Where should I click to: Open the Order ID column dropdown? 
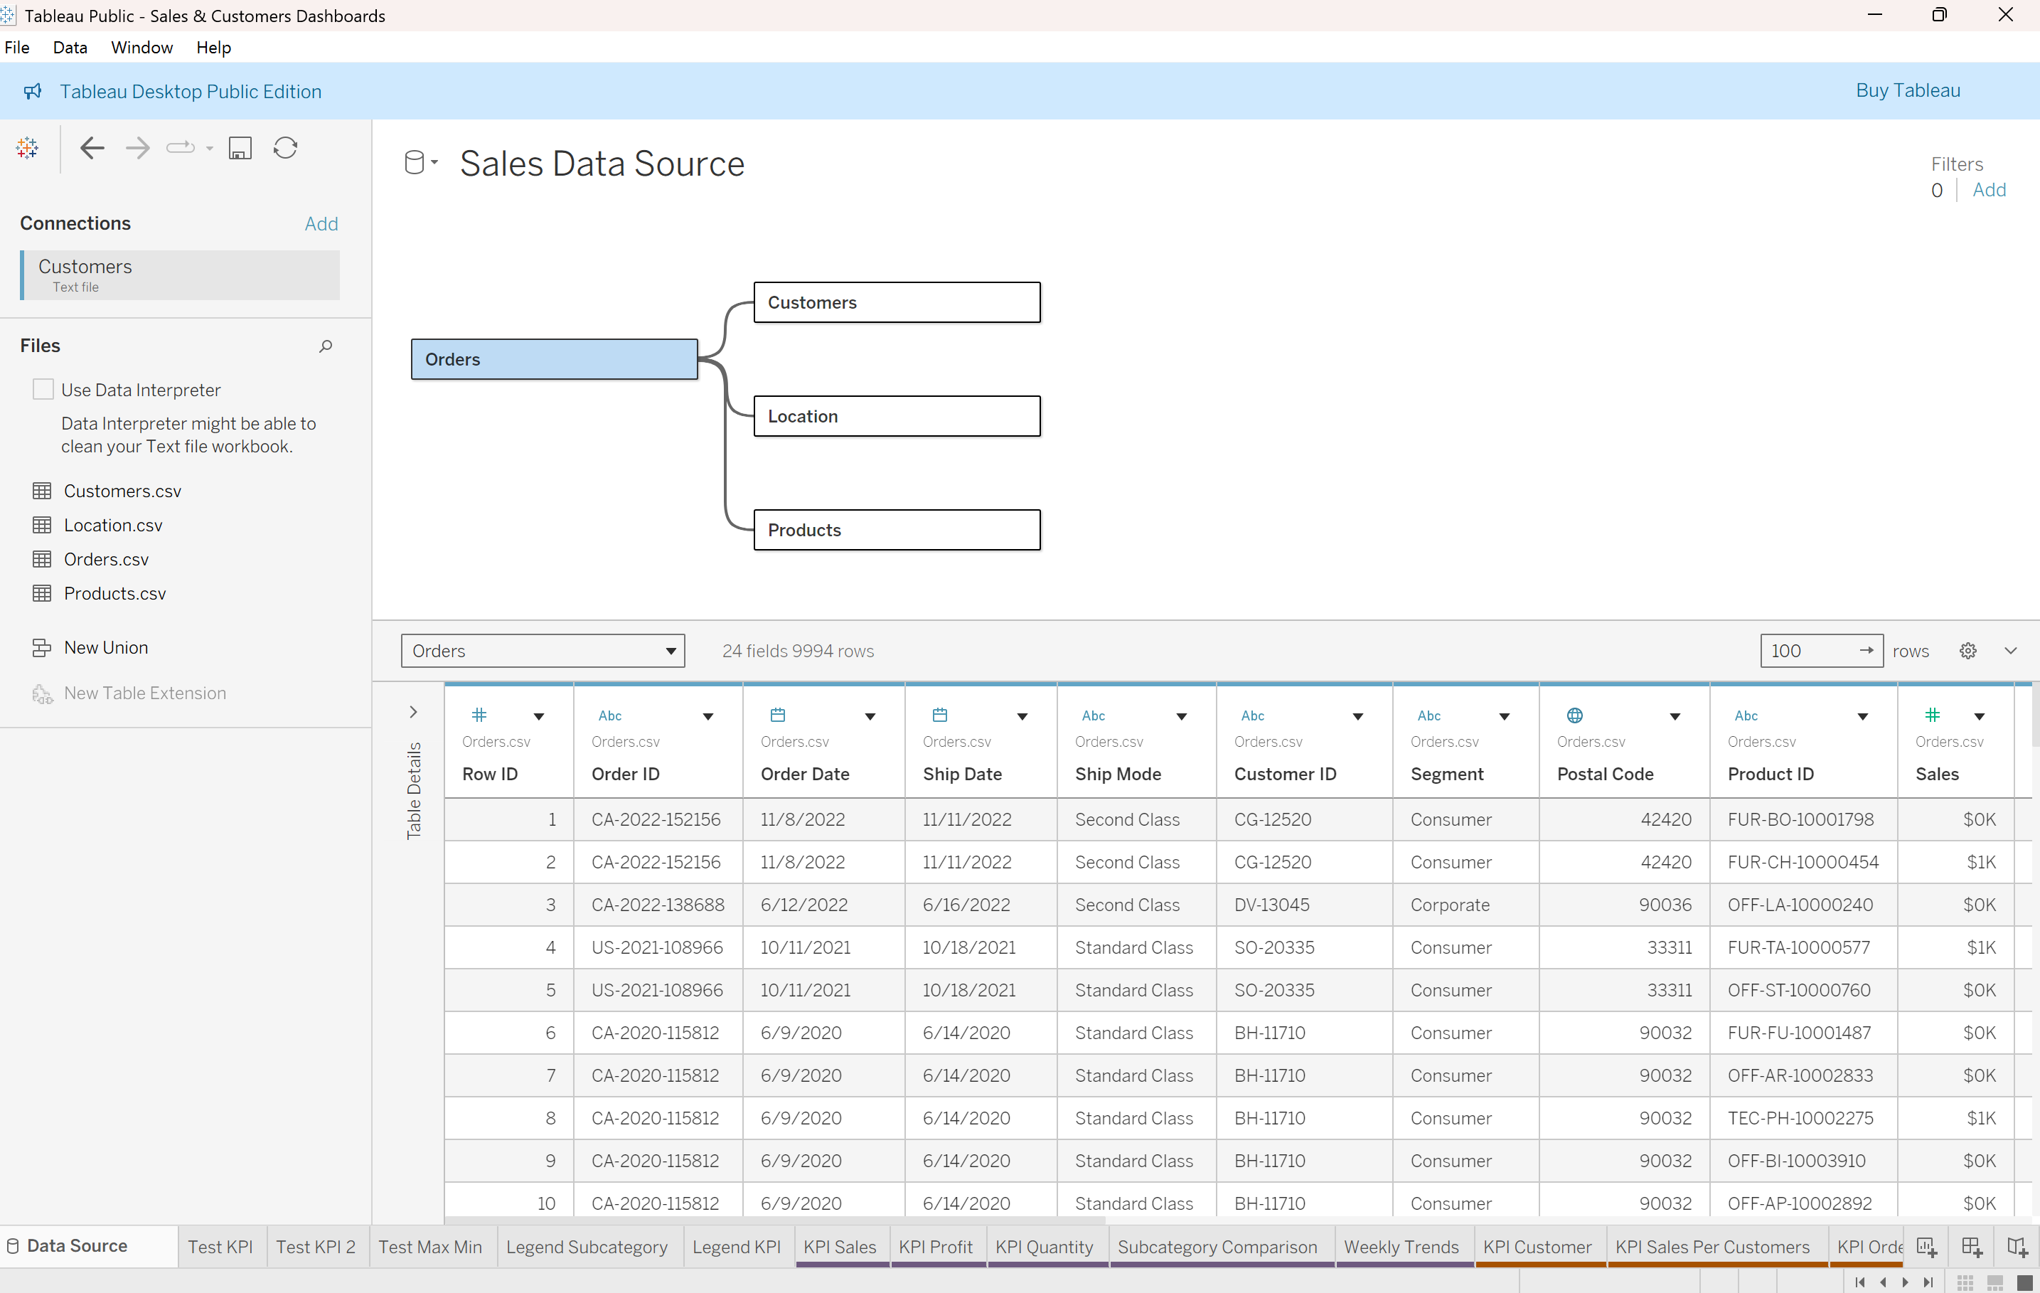pos(708,717)
